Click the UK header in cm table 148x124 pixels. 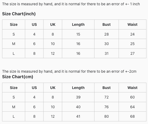click(53, 88)
